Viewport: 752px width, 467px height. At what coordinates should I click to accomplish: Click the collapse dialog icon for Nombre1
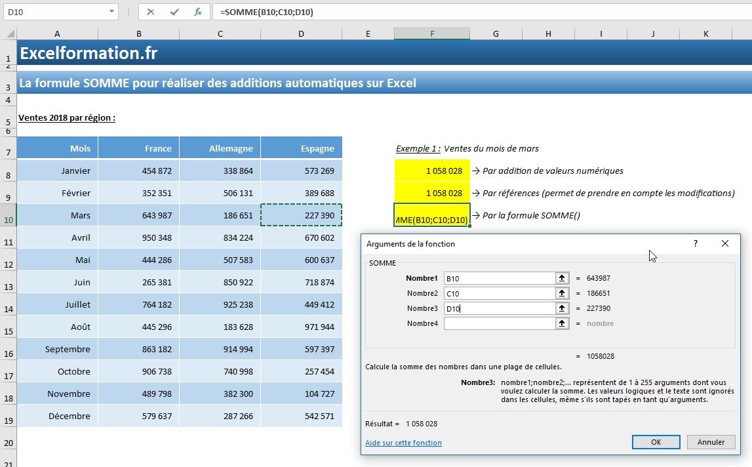562,279
